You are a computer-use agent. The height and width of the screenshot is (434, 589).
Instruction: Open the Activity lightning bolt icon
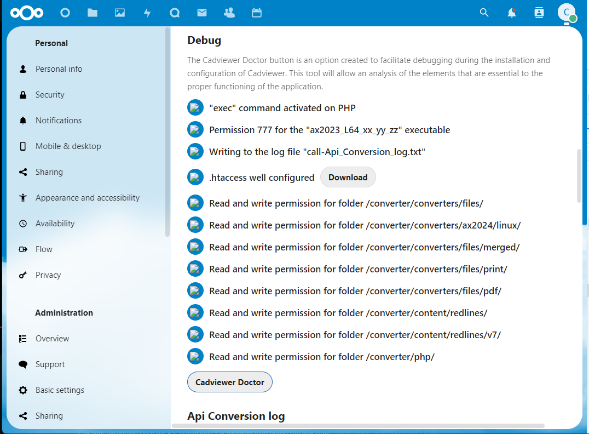[147, 13]
